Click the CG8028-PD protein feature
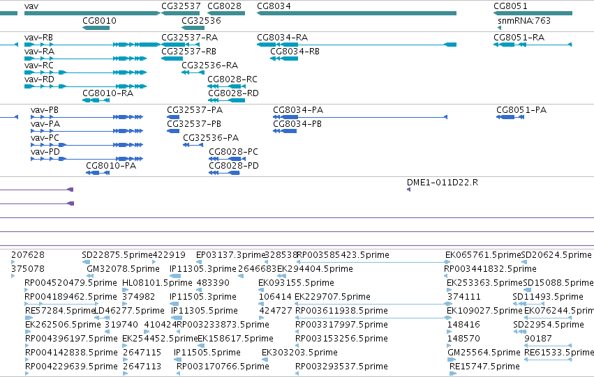 click(x=224, y=173)
